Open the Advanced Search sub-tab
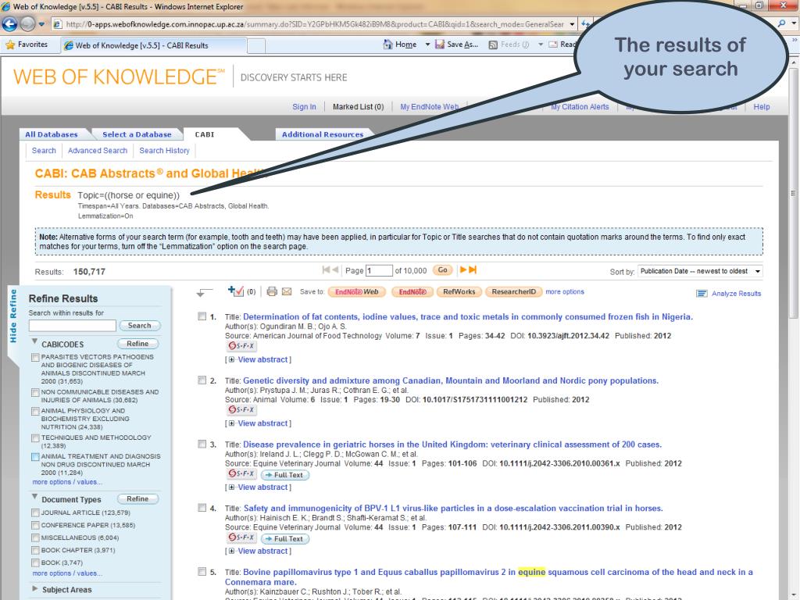800x600 pixels. pos(98,151)
